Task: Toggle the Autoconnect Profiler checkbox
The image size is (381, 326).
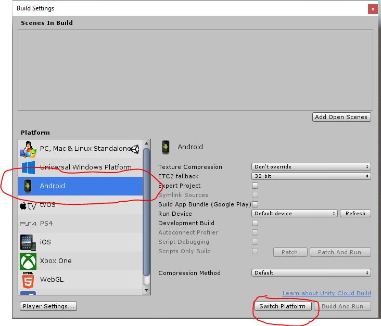Action: pyautogui.click(x=255, y=232)
